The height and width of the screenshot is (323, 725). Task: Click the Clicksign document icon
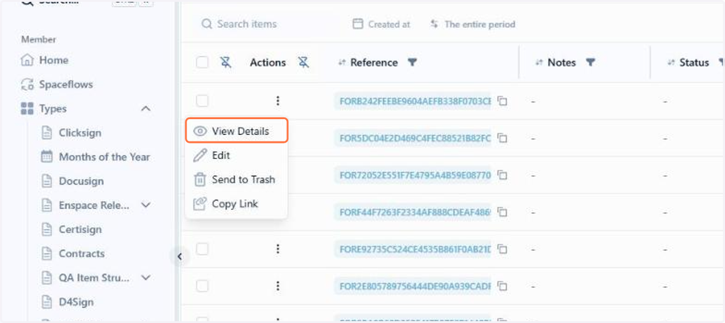pyautogui.click(x=47, y=132)
